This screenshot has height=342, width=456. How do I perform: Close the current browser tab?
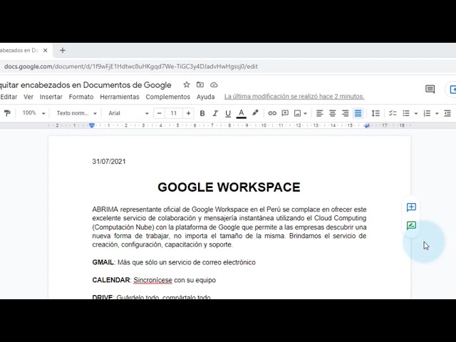(46, 51)
